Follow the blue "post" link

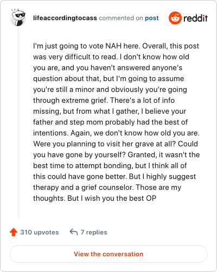tap(152, 18)
